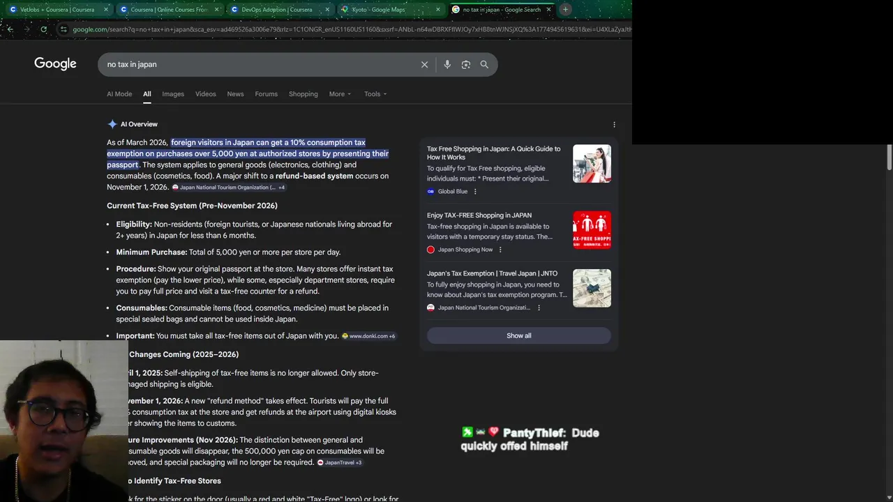Clear the search query
The height and width of the screenshot is (502, 893).
pos(424,64)
